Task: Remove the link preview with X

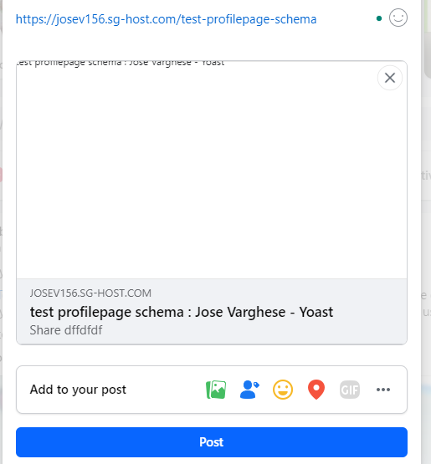Action: (390, 78)
